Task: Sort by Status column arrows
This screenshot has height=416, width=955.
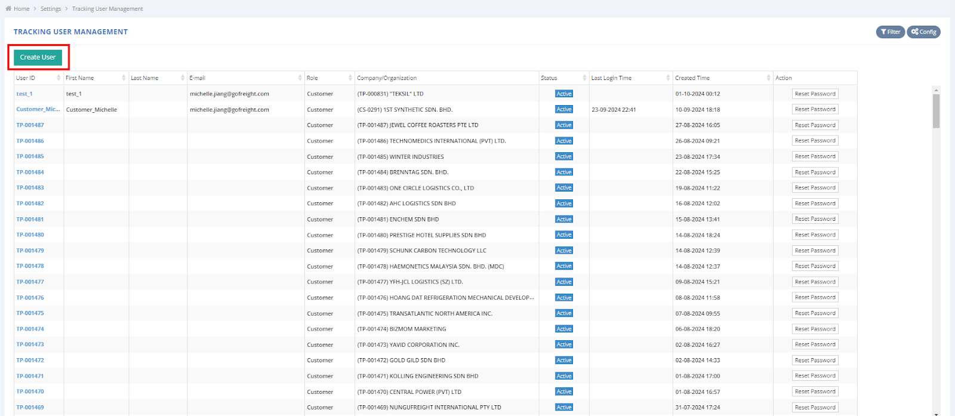Action: (584, 78)
